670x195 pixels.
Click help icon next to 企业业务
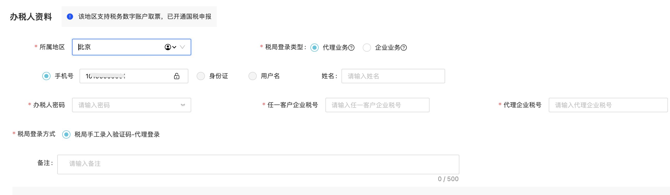tap(404, 48)
